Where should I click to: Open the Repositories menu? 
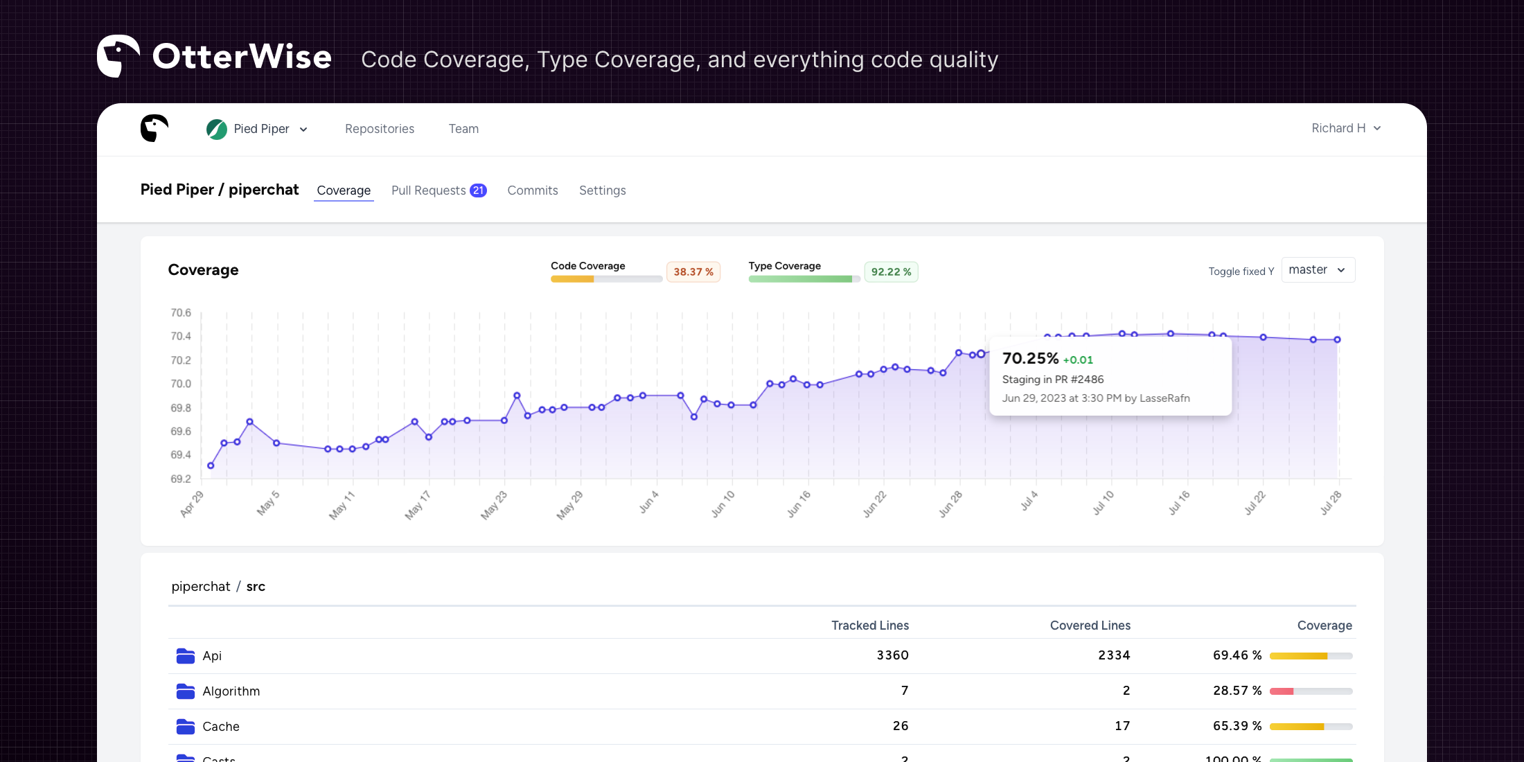click(x=379, y=127)
